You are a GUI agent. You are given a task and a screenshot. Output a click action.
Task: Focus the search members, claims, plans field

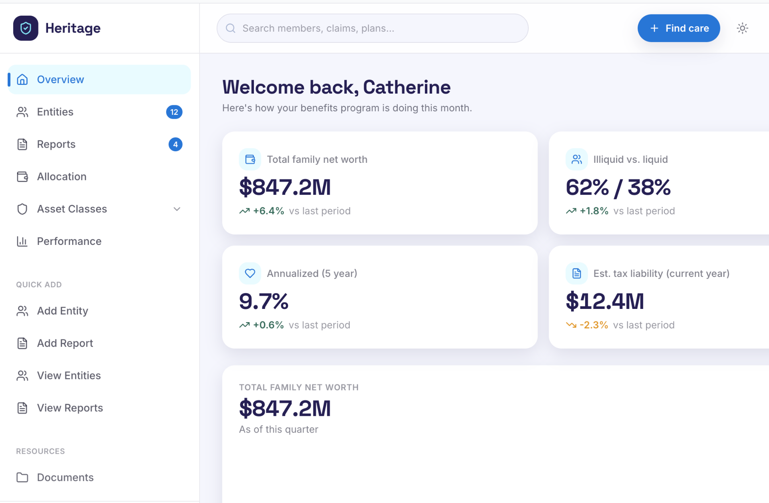pyautogui.click(x=372, y=28)
